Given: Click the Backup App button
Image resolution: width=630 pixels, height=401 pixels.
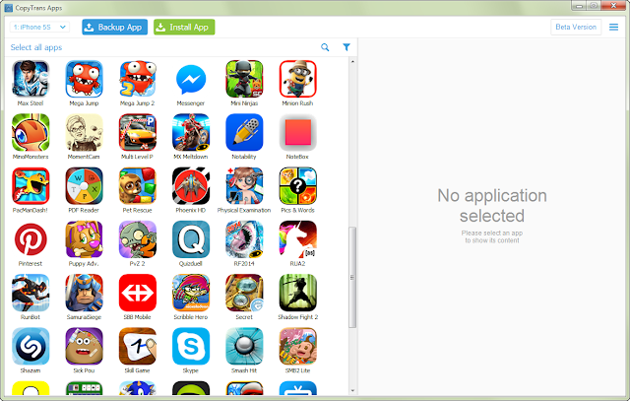Looking at the screenshot, I should pos(114,27).
